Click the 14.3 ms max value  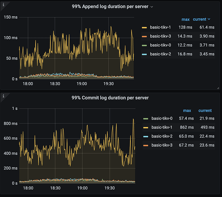point(185,36)
